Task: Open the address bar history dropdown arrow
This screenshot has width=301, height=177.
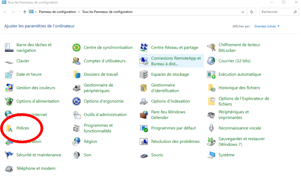Action: click(243, 12)
